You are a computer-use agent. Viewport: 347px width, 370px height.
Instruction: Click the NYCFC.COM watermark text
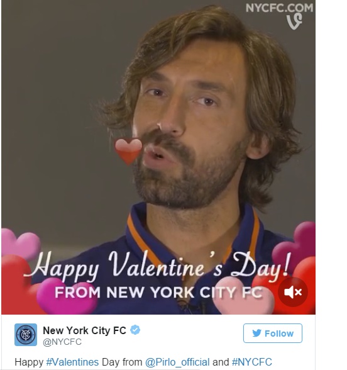[279, 8]
